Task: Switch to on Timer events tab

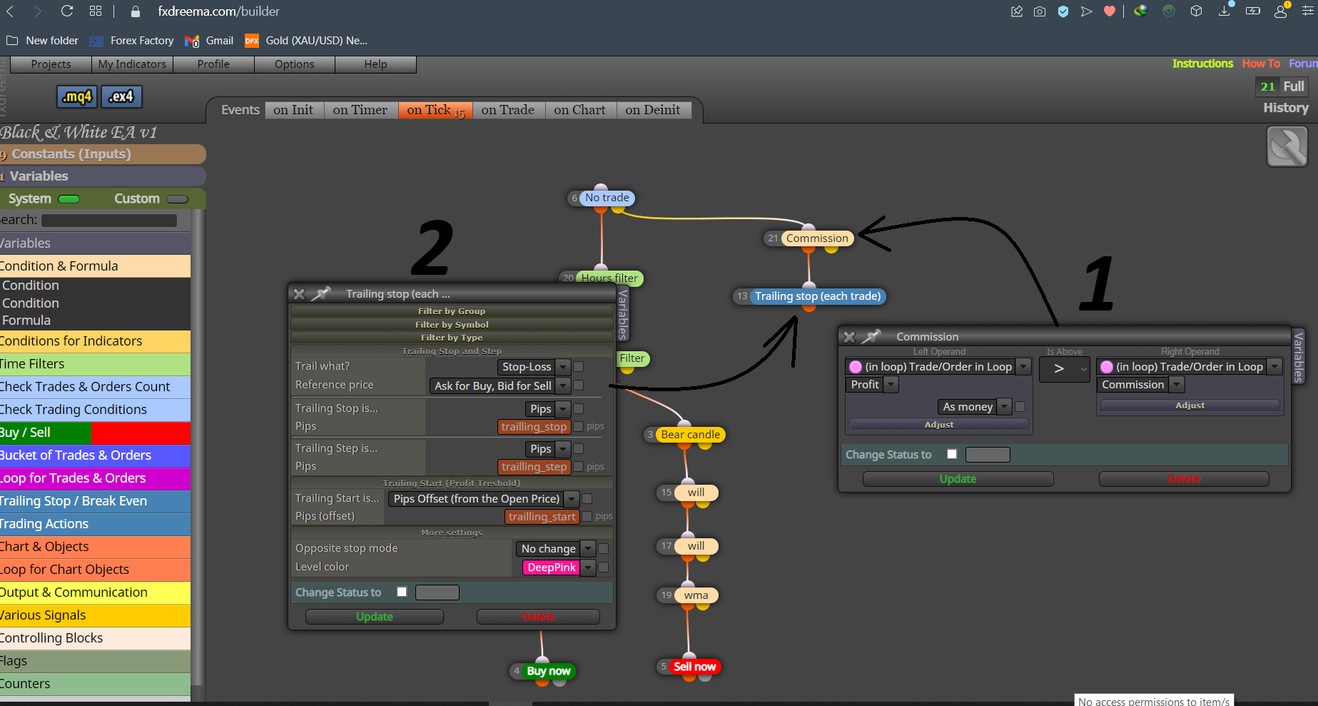Action: (360, 110)
